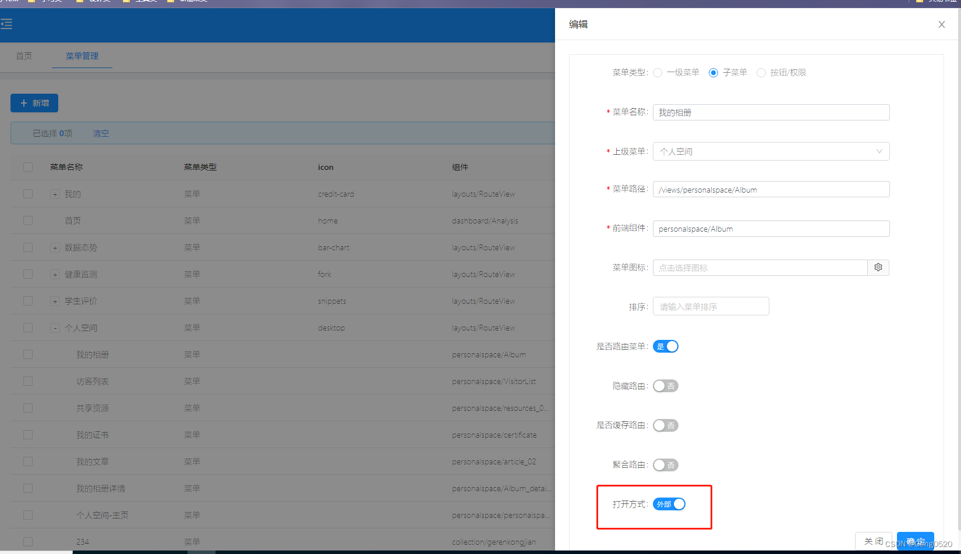Click the 访客列表 menu name
961x554 pixels.
point(93,381)
